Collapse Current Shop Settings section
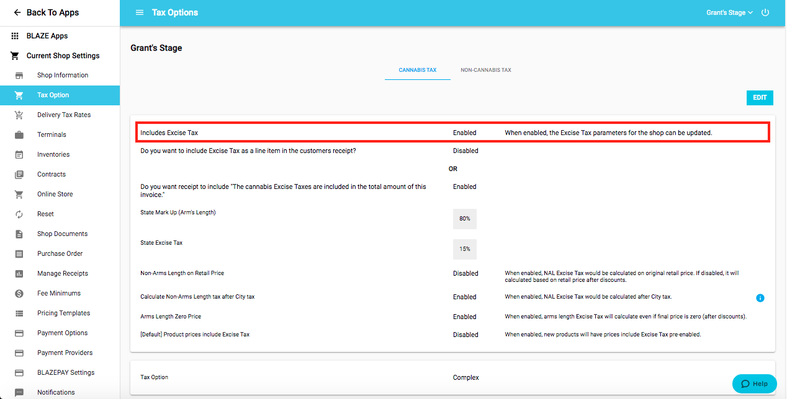The image size is (787, 399). click(63, 56)
